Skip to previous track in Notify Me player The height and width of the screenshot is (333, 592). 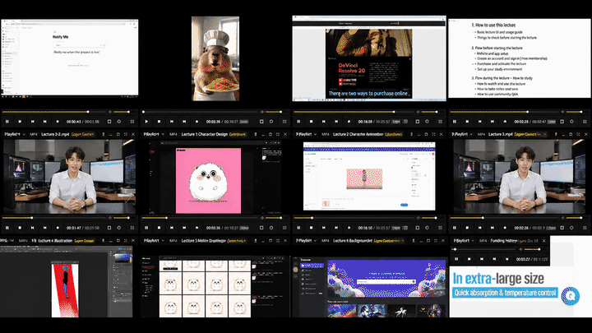[32, 122]
